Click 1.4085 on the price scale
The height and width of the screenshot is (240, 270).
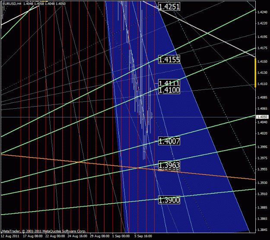pyautogui.click(x=262, y=98)
